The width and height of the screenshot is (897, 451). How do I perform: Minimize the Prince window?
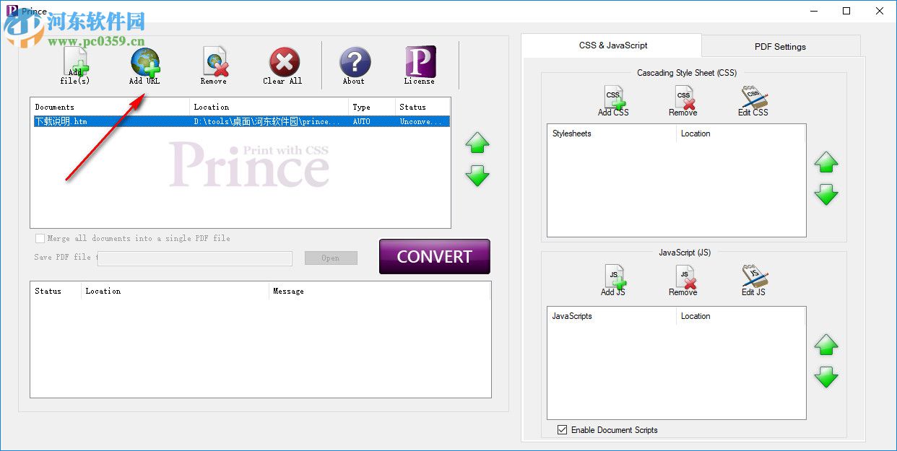coord(813,11)
